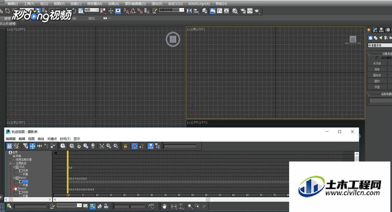Open the dropdown in Track View bottom toolbar

pos(69,205)
